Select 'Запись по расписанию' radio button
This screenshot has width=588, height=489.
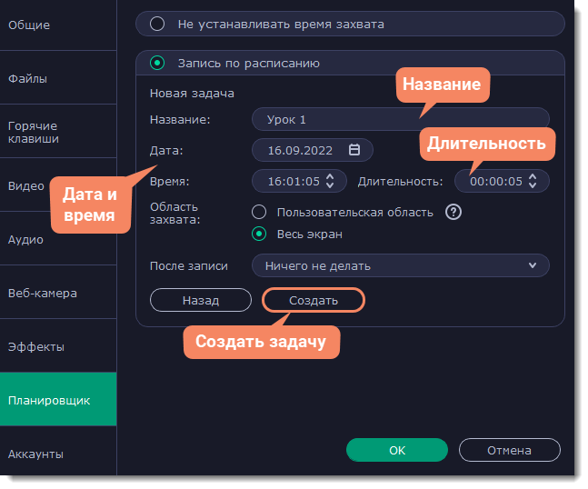156,64
